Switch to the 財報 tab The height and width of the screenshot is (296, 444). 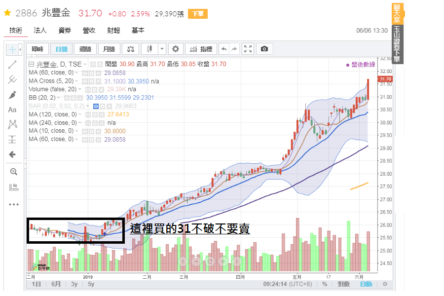coord(113,30)
